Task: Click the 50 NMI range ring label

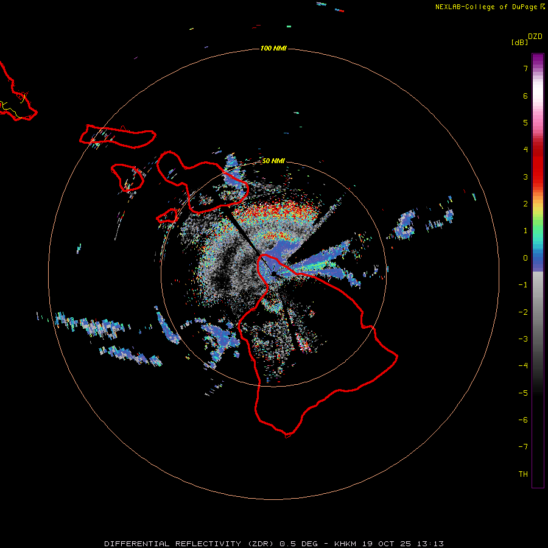Action: click(x=273, y=161)
